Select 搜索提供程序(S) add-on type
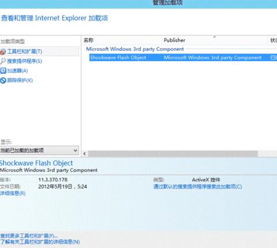 coord(24,61)
